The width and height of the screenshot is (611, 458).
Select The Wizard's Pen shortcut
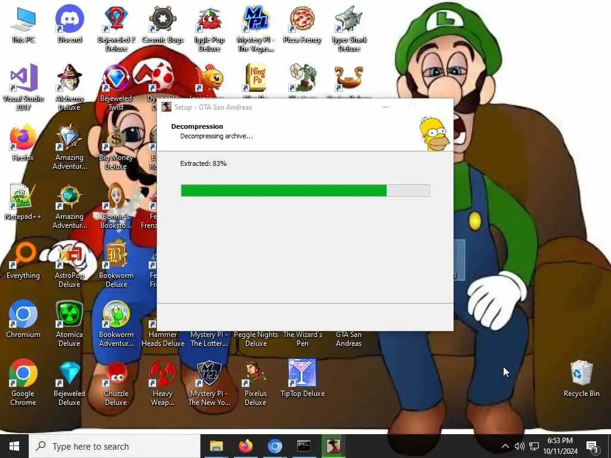pos(303,338)
